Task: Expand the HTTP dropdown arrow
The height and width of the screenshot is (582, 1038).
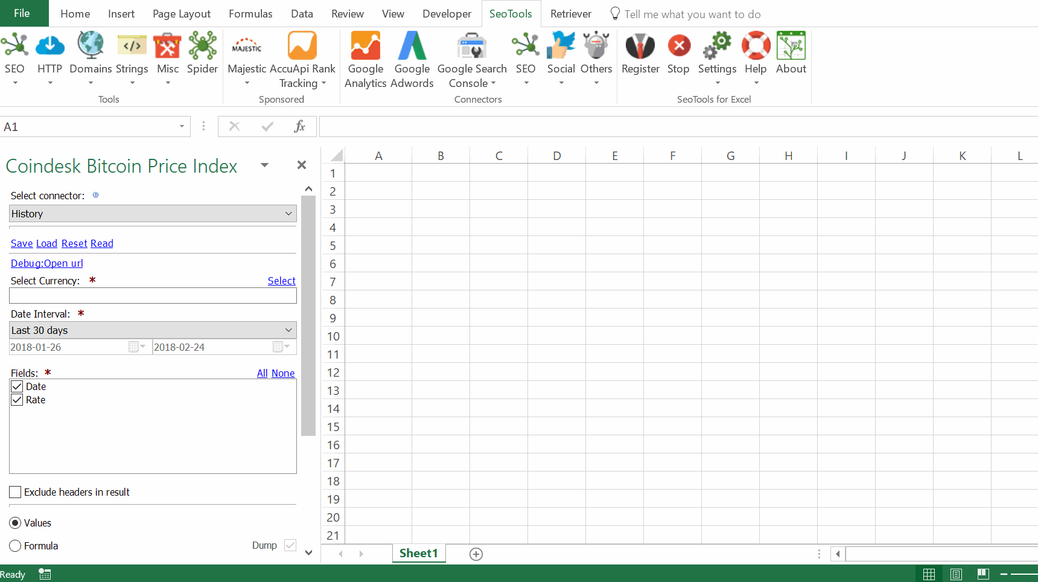Action: [50, 83]
